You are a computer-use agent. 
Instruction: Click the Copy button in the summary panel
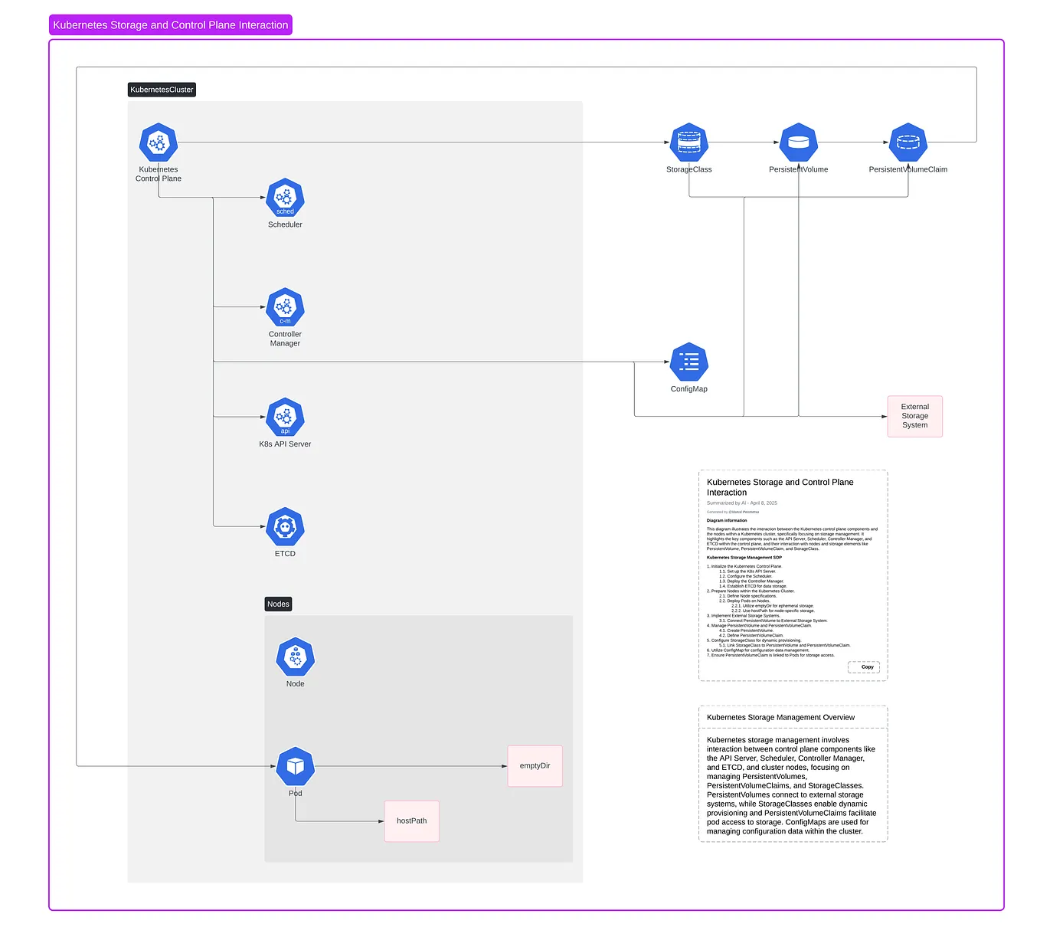(x=864, y=667)
